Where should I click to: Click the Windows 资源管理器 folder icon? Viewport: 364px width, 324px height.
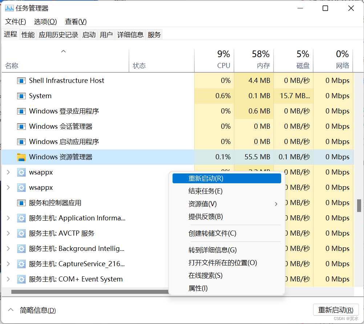tap(21, 157)
